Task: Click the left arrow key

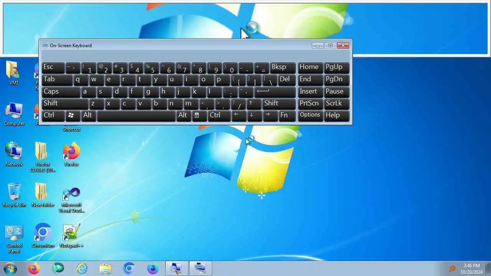Action: (239, 116)
